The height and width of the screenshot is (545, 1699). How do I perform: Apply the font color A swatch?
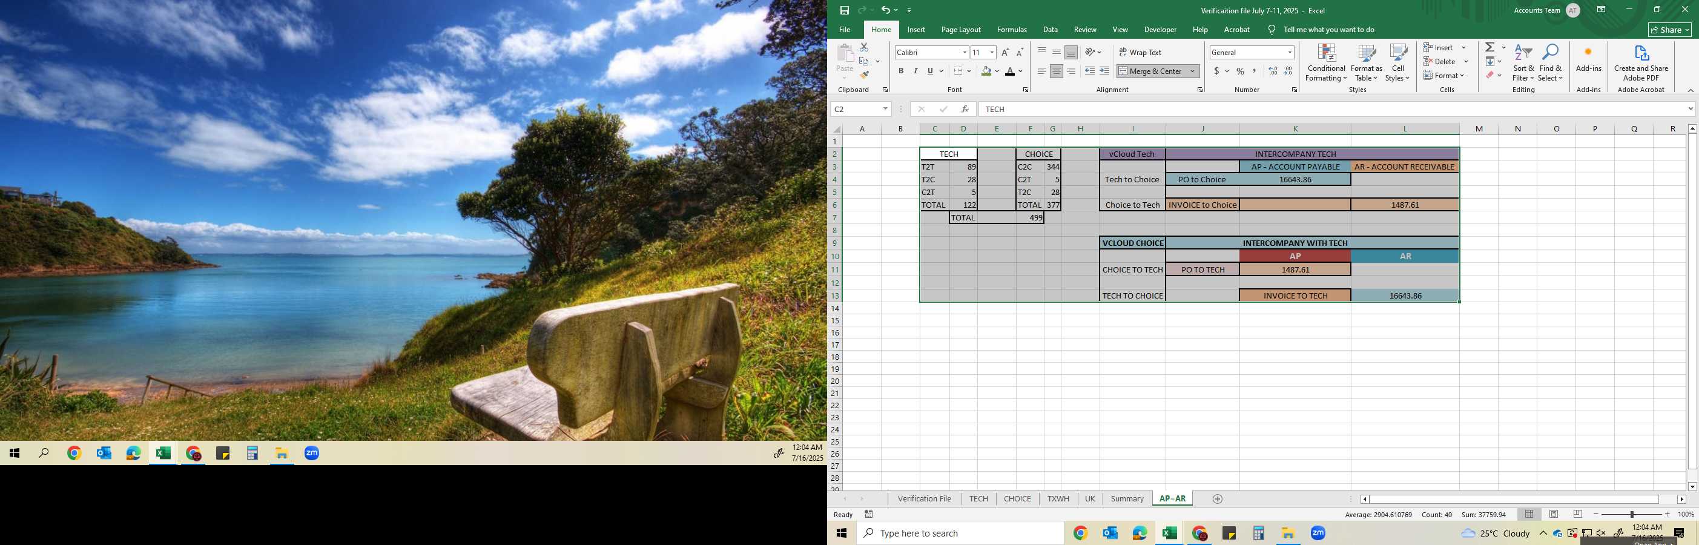tap(1010, 71)
